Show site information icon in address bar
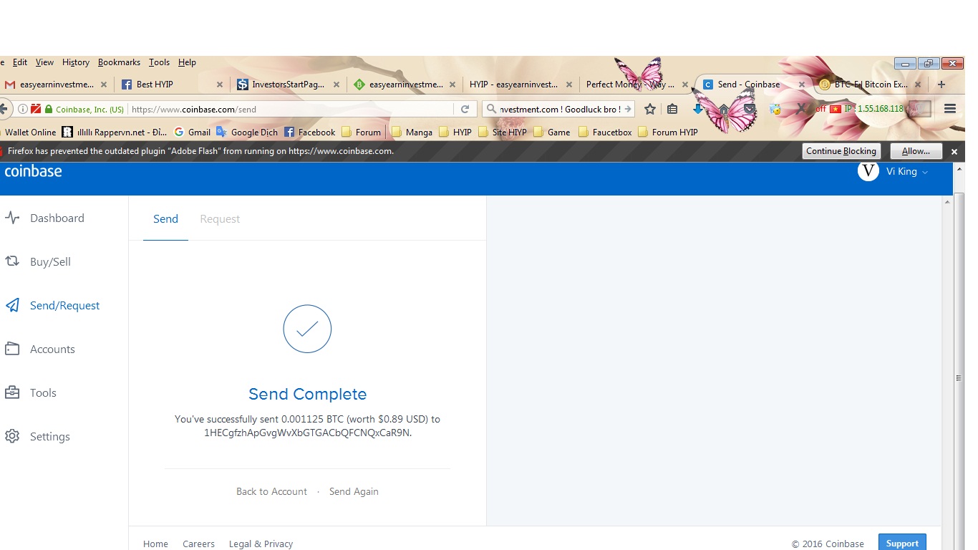 click(x=23, y=110)
